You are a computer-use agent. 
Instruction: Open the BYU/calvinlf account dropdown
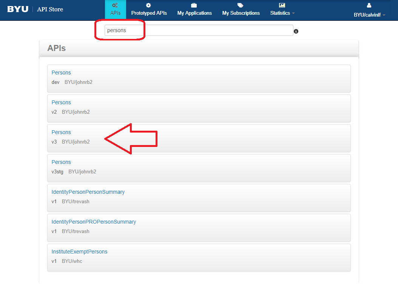369,15
